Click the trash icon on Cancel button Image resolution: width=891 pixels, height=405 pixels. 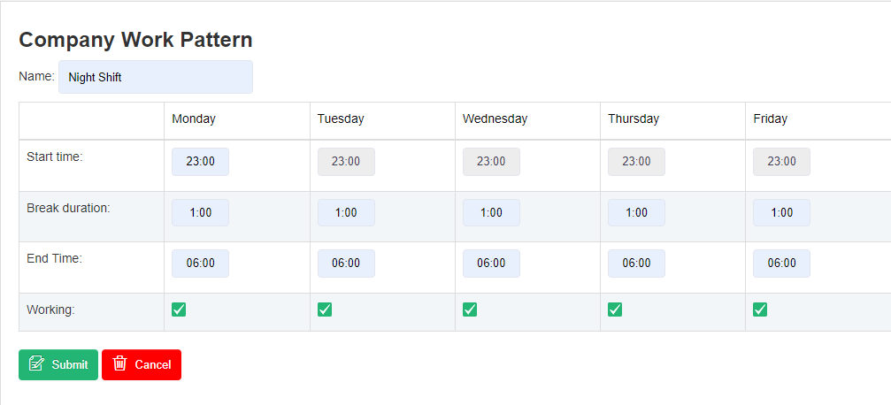(x=120, y=363)
